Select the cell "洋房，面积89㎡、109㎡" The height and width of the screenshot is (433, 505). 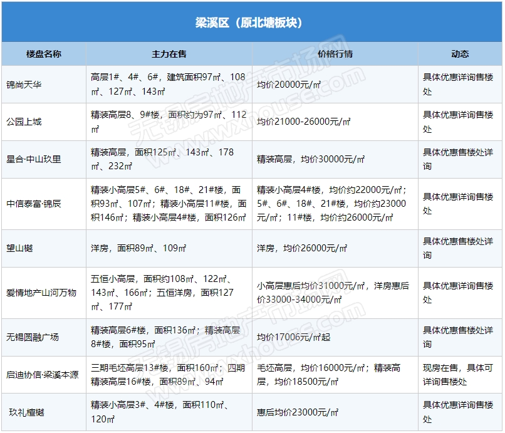pyautogui.click(x=169, y=248)
